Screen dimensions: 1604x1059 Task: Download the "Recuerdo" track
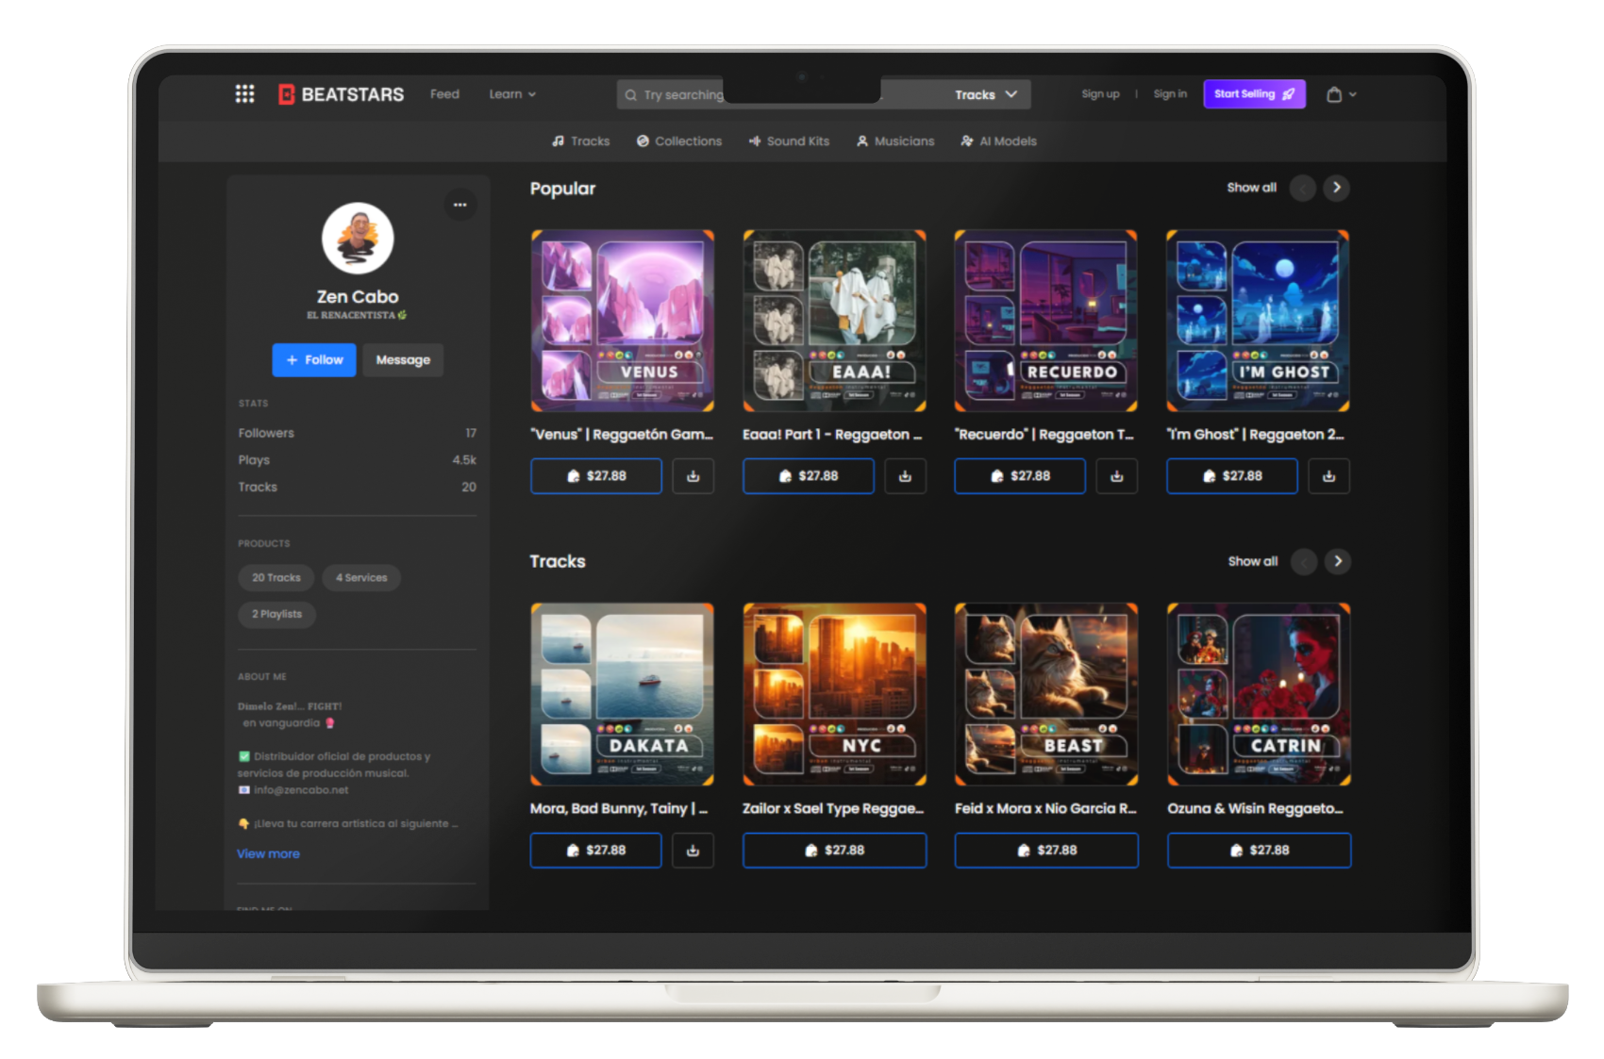pos(1116,476)
